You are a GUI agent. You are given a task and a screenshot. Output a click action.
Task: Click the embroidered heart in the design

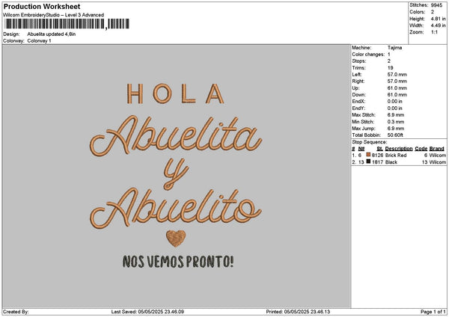(176, 238)
